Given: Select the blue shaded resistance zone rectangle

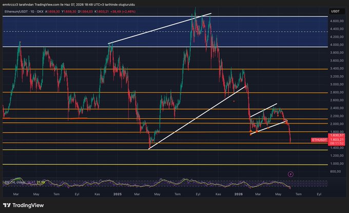Looking at the screenshot, I should [165, 32].
